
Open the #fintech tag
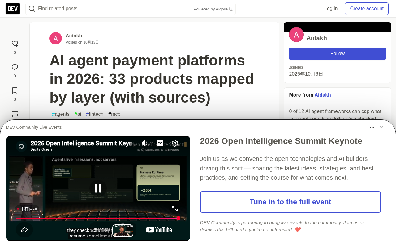[x=95, y=114]
